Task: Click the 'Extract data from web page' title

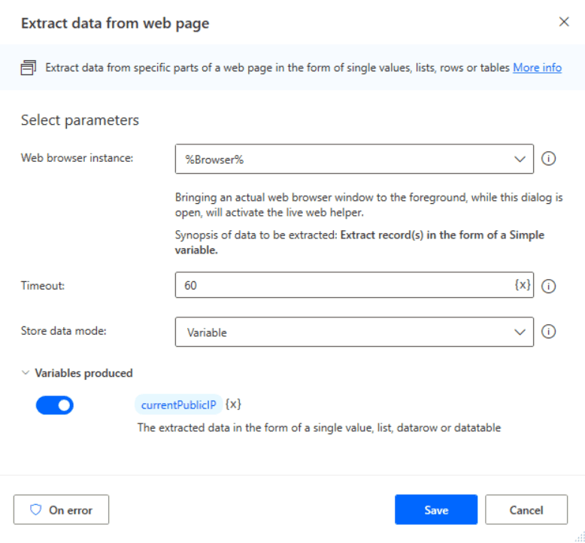Action: click(x=115, y=23)
